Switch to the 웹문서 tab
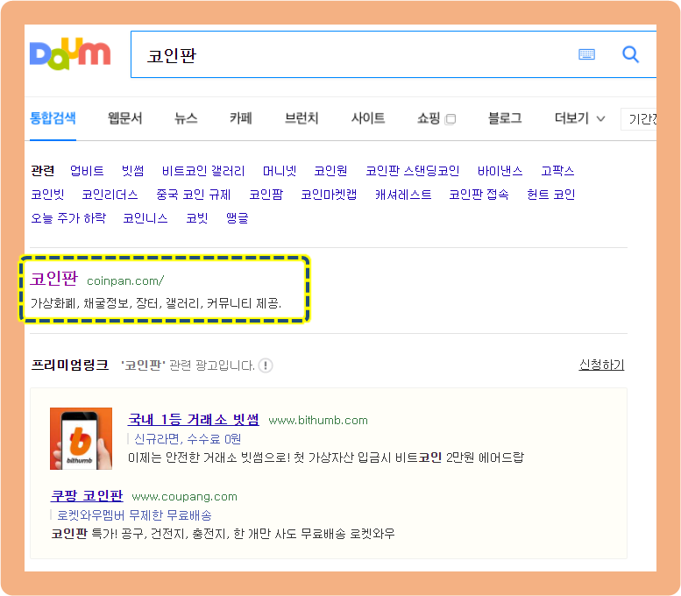Screen dimensions: 681x596 124,118
